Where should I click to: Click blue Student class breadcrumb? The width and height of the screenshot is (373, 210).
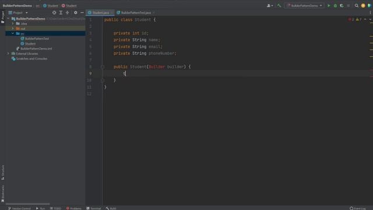[x=51, y=5]
